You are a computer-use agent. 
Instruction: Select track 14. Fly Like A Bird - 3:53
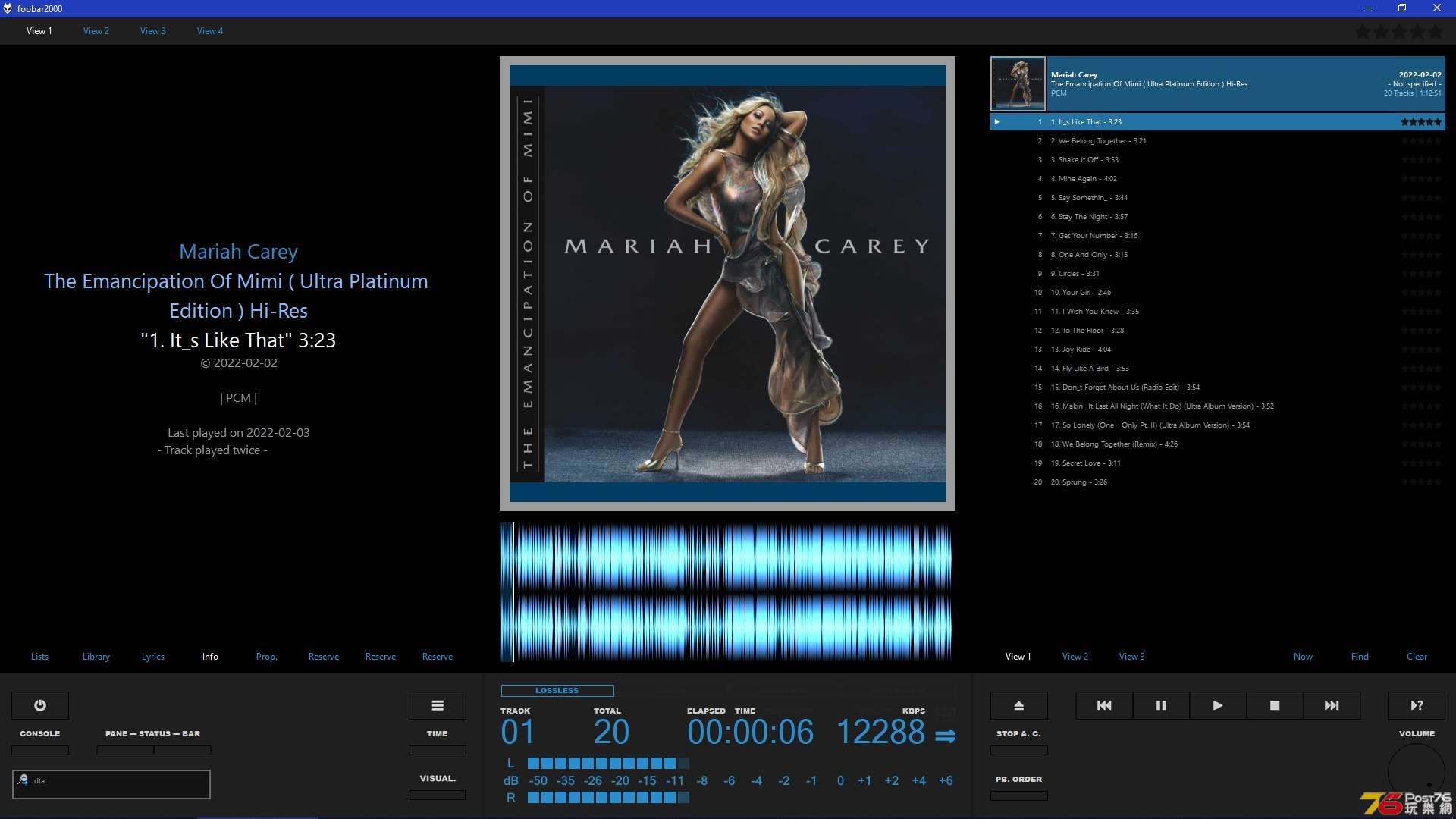coord(1217,368)
